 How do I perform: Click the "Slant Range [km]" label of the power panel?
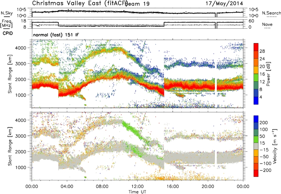point(10,74)
